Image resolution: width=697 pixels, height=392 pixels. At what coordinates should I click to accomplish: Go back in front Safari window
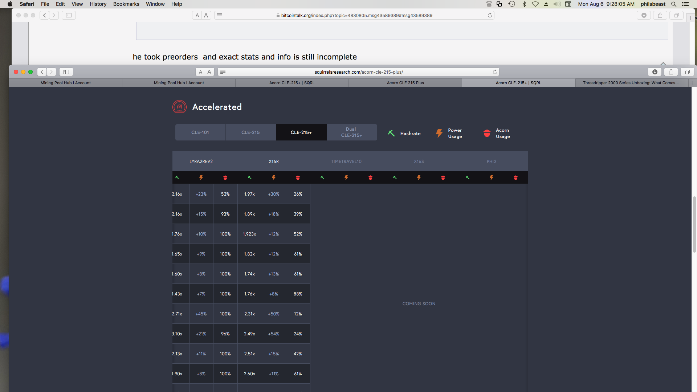[x=42, y=72]
